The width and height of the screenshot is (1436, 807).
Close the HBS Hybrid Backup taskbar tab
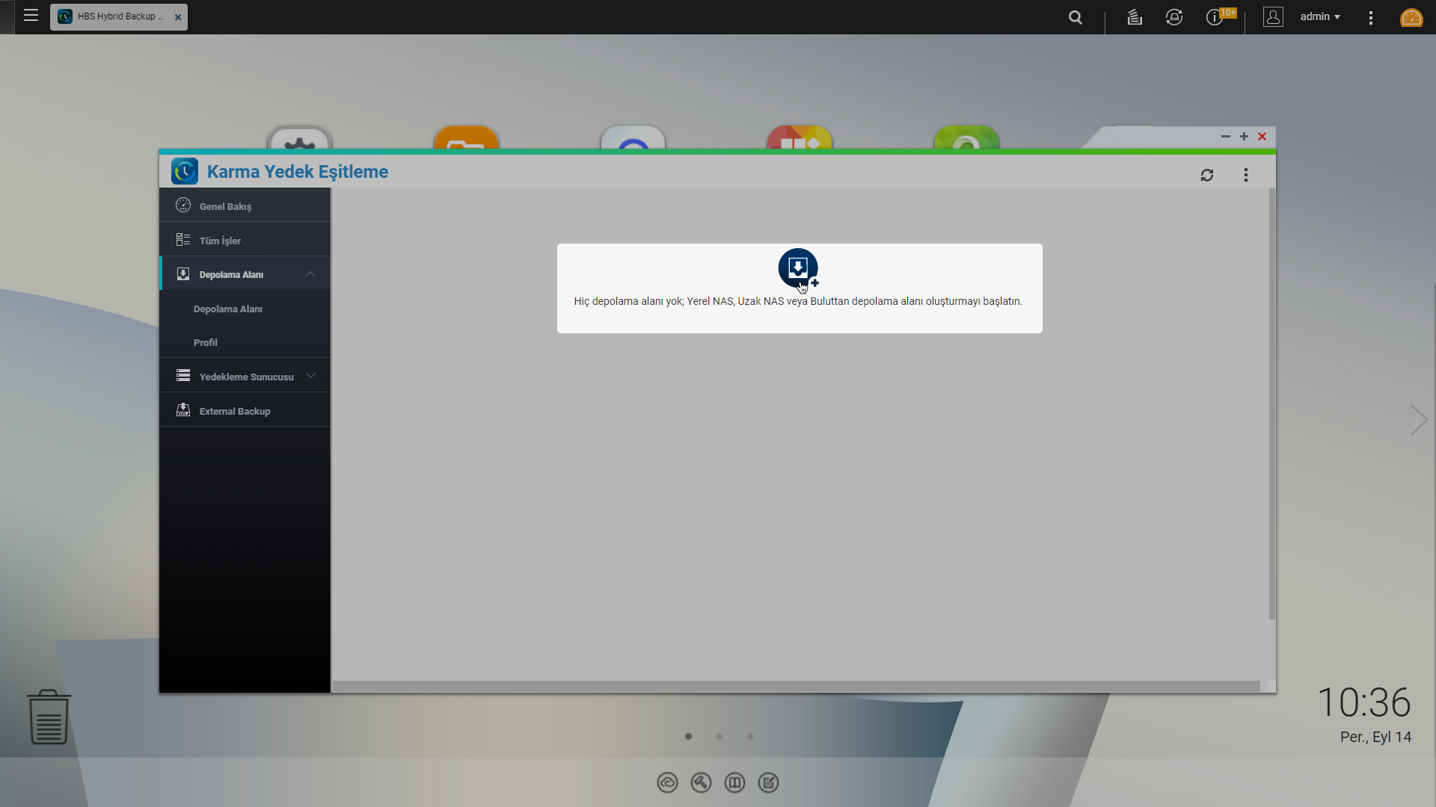(178, 17)
